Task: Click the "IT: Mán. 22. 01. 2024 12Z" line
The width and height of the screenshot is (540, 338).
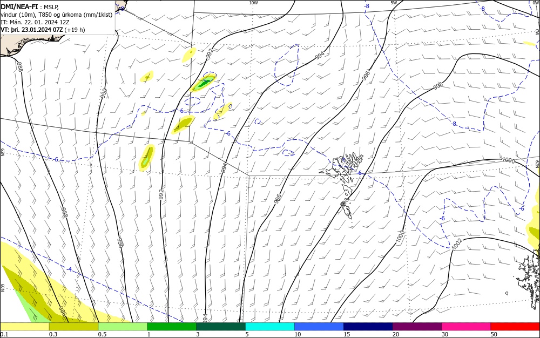Action: click(x=35, y=22)
